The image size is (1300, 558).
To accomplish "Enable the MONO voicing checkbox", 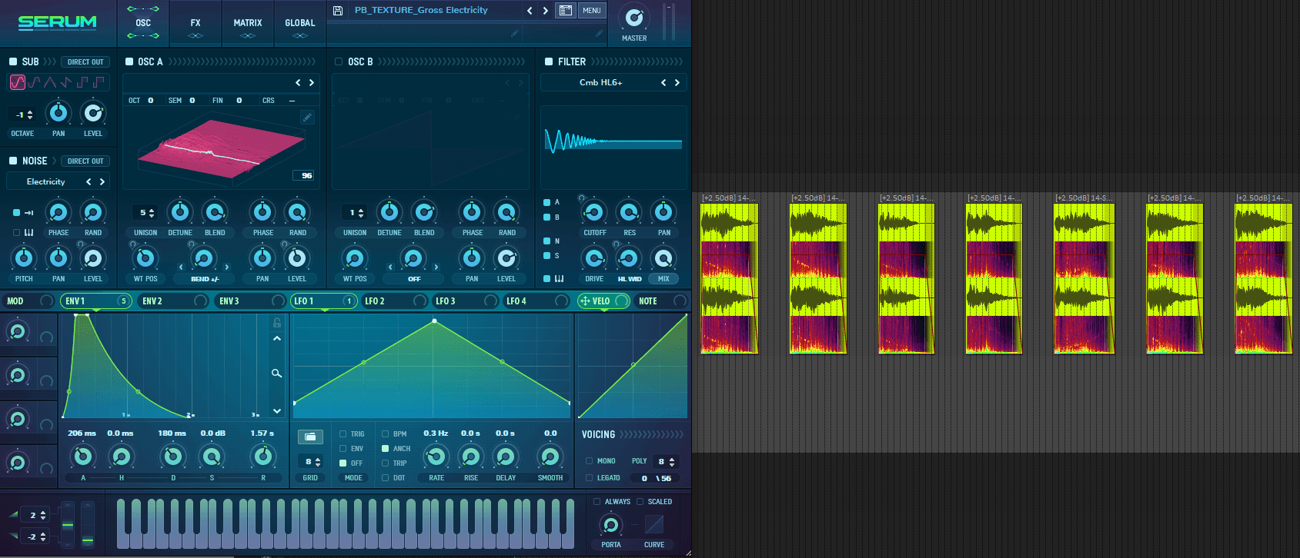I will [589, 461].
